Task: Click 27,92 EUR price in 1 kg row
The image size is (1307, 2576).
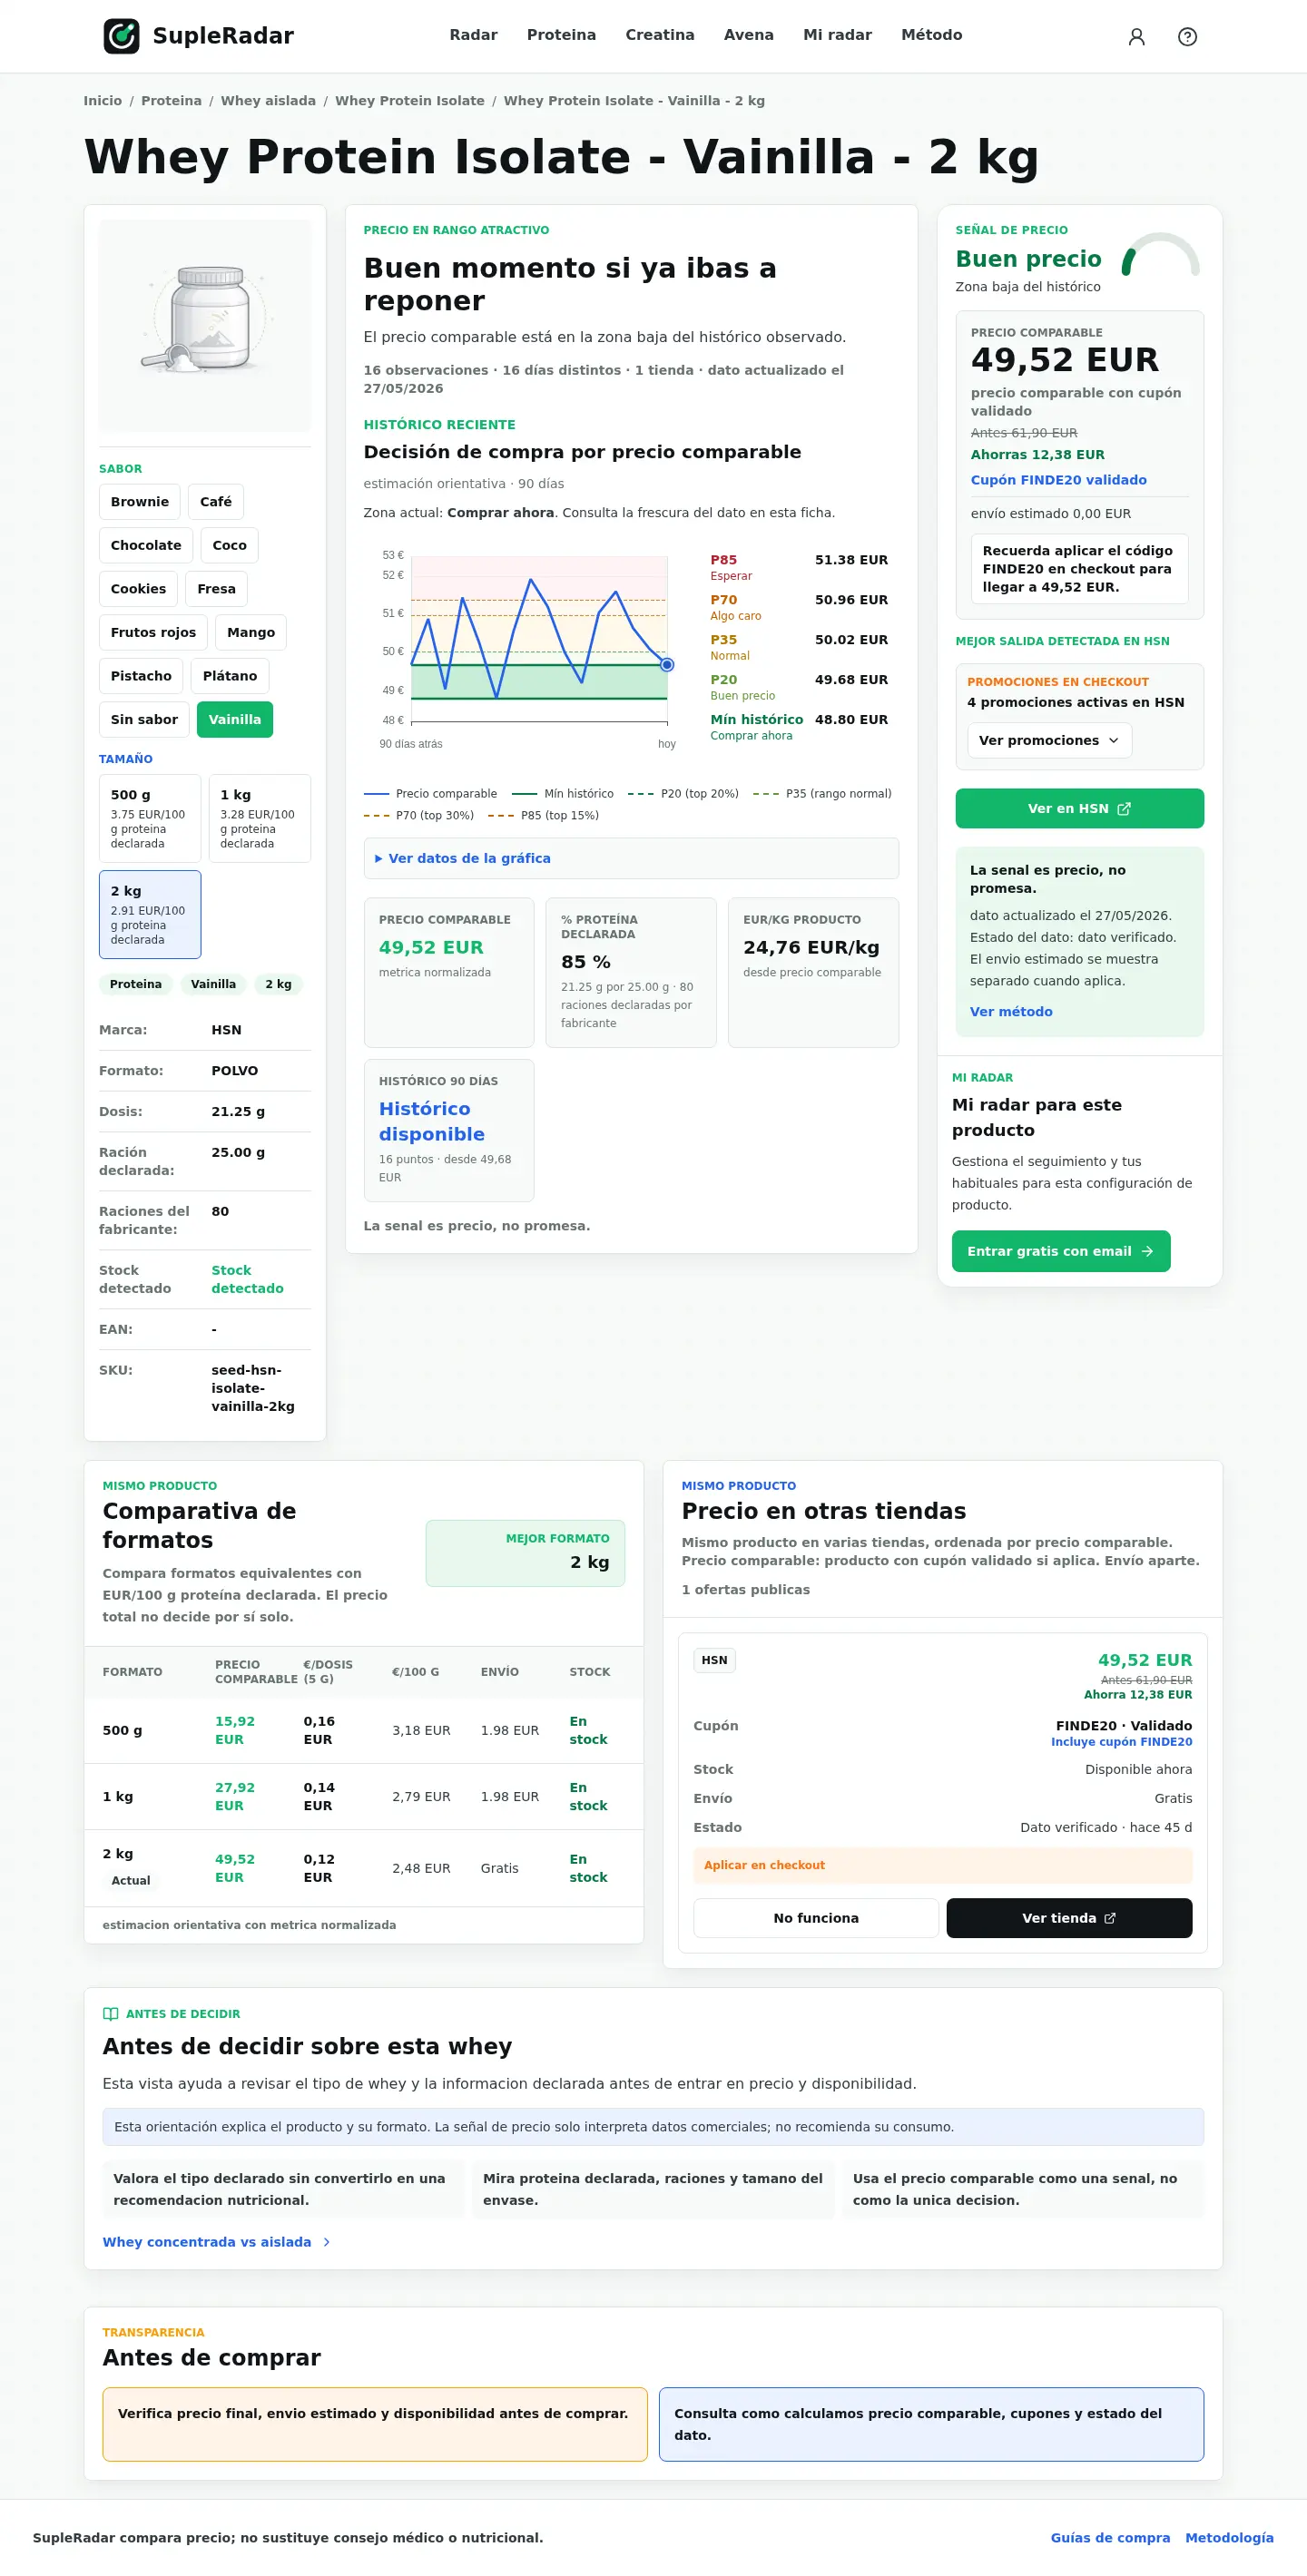Action: (235, 1796)
